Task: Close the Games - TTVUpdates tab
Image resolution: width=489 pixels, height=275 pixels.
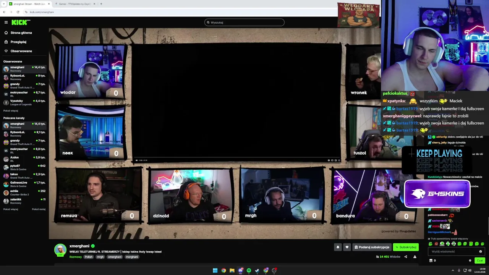Action: [x=94, y=4]
